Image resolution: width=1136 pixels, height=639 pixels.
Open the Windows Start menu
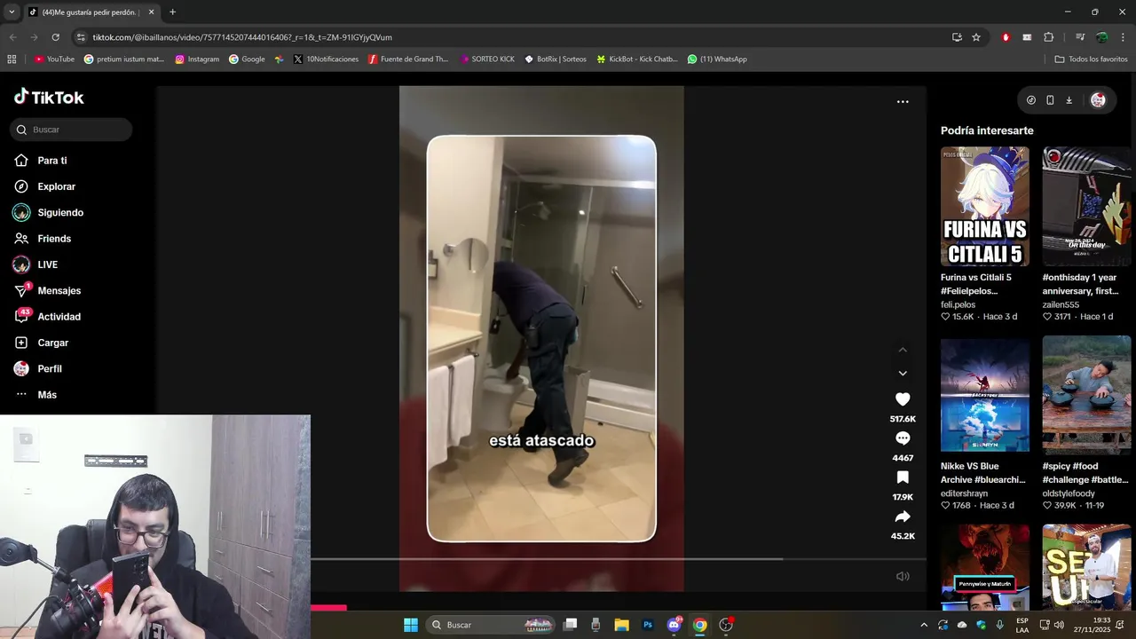pos(411,625)
